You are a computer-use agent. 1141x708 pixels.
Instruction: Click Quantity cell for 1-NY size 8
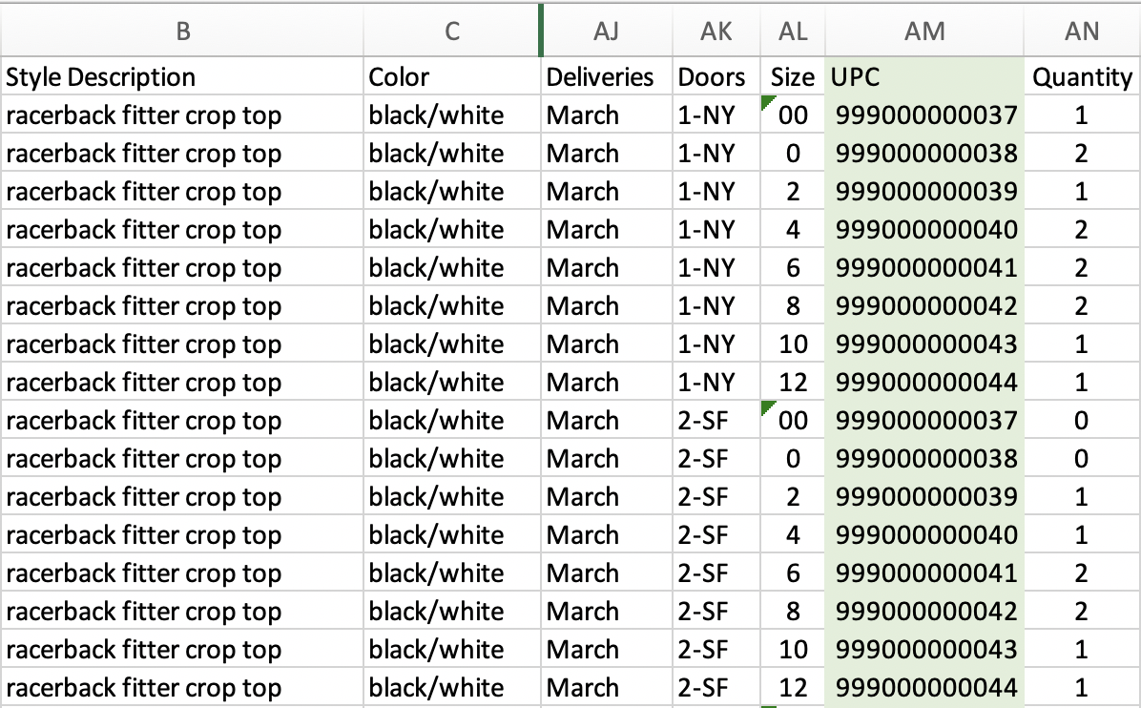(1082, 305)
